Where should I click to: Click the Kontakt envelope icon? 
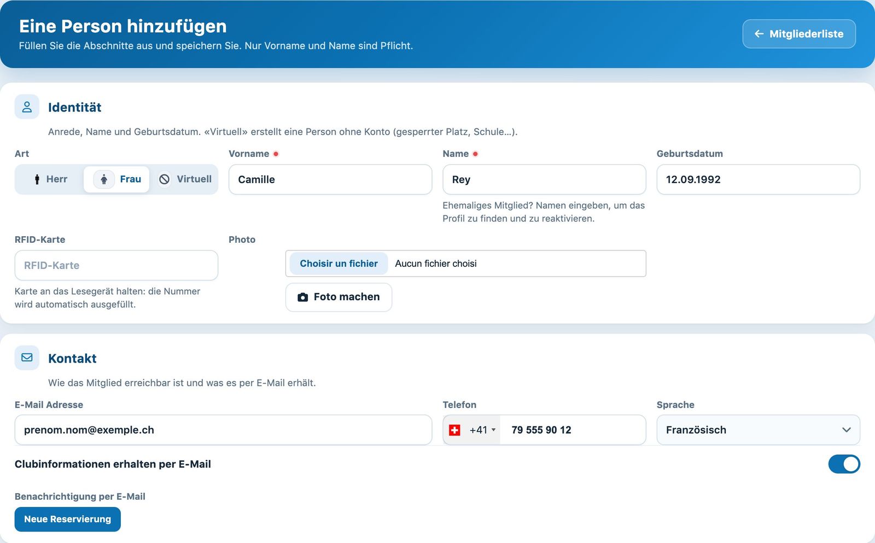click(x=27, y=358)
